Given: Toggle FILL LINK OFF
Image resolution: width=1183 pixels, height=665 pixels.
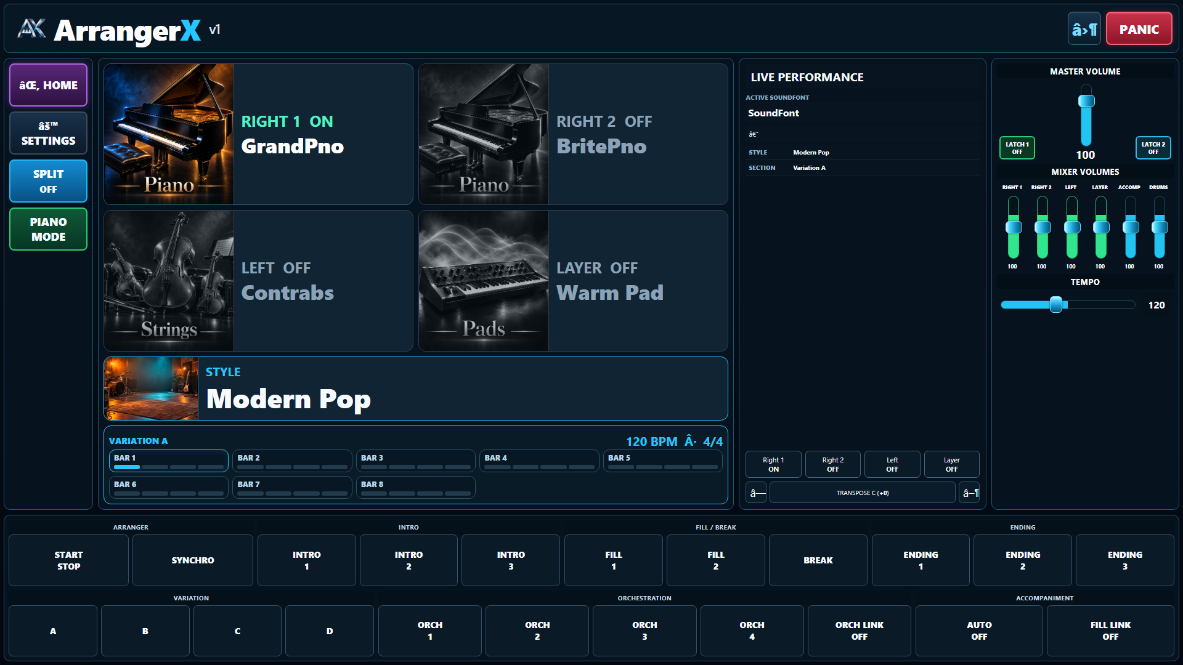Looking at the screenshot, I should (x=1110, y=631).
